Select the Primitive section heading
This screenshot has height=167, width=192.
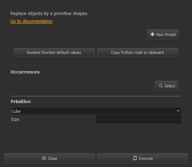(21, 101)
